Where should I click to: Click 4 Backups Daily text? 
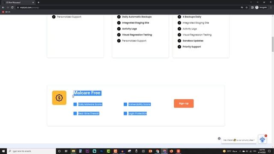pyautogui.click(x=192, y=17)
